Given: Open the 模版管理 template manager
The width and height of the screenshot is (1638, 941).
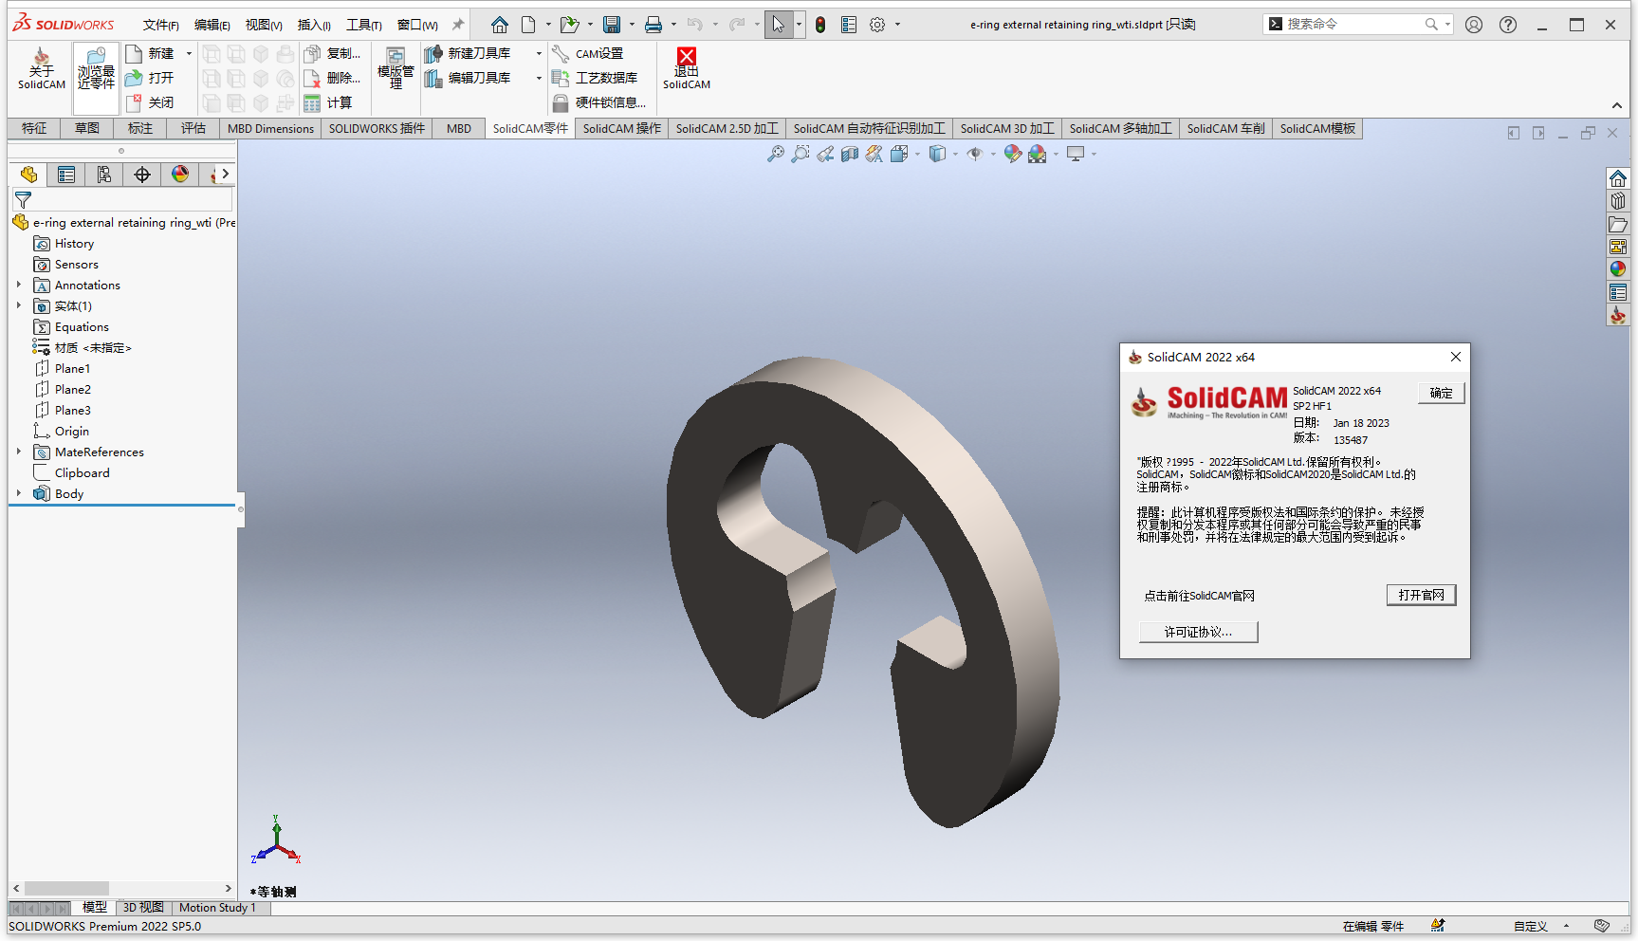Looking at the screenshot, I should (396, 68).
